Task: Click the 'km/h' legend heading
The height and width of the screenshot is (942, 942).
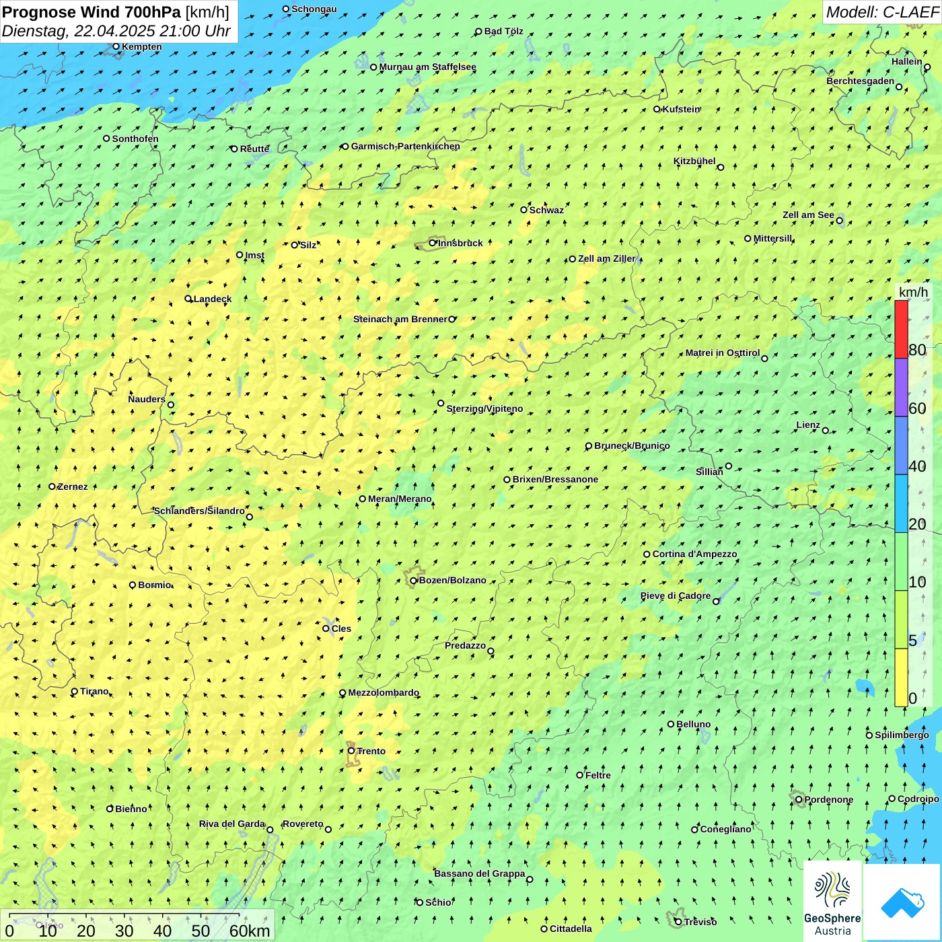Action: (x=914, y=292)
